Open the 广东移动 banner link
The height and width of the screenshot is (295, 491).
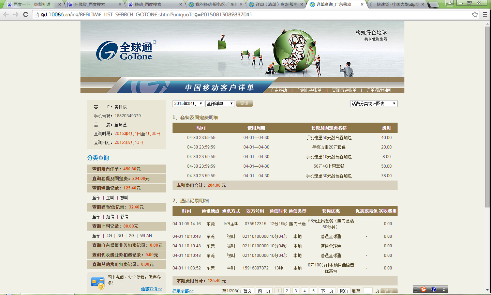(279, 90)
